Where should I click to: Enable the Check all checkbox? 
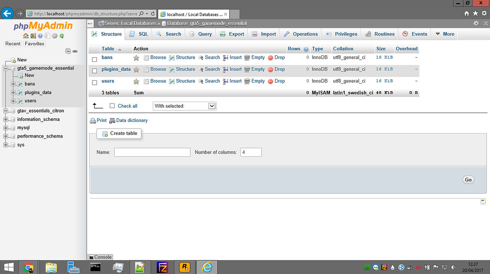[112, 106]
